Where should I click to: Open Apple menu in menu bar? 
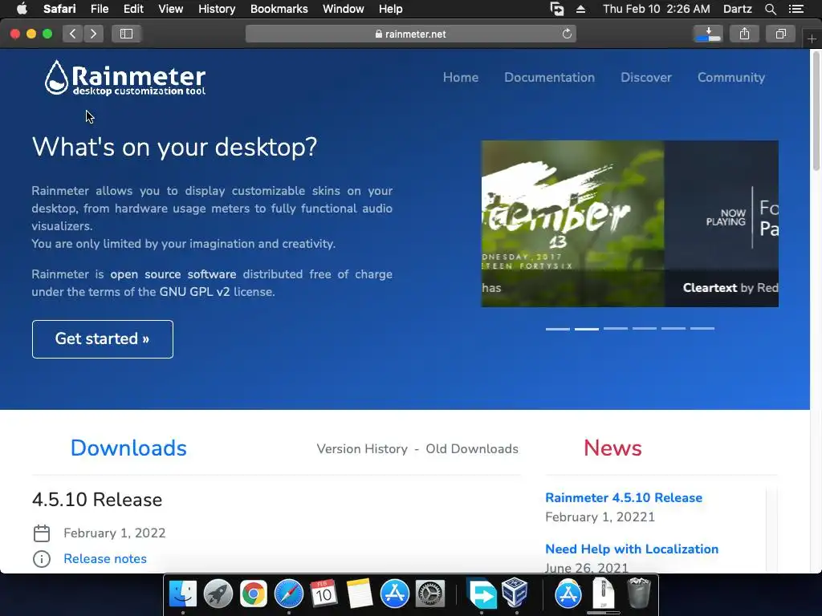coord(22,9)
